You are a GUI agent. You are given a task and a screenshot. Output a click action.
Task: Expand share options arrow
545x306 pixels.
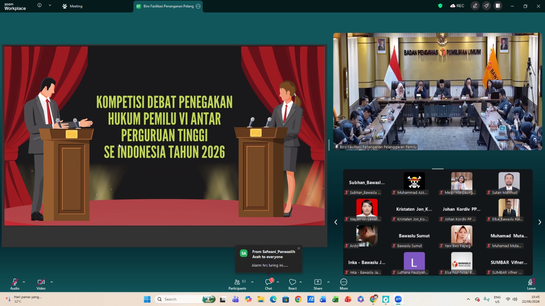click(x=328, y=282)
